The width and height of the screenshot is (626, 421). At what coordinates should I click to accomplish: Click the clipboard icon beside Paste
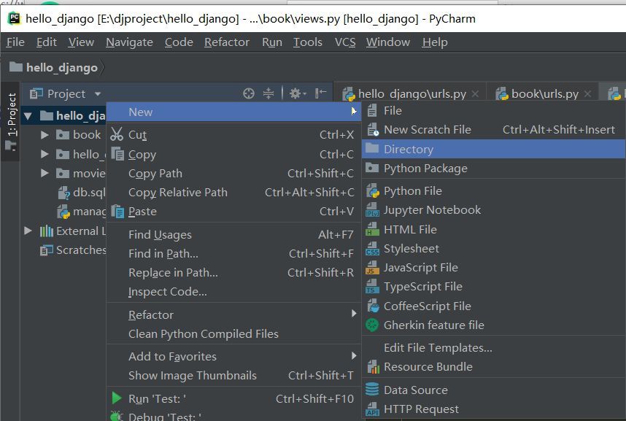(x=117, y=212)
